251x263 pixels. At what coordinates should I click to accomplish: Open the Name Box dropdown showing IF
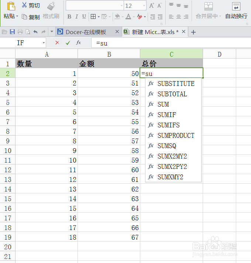click(44, 43)
